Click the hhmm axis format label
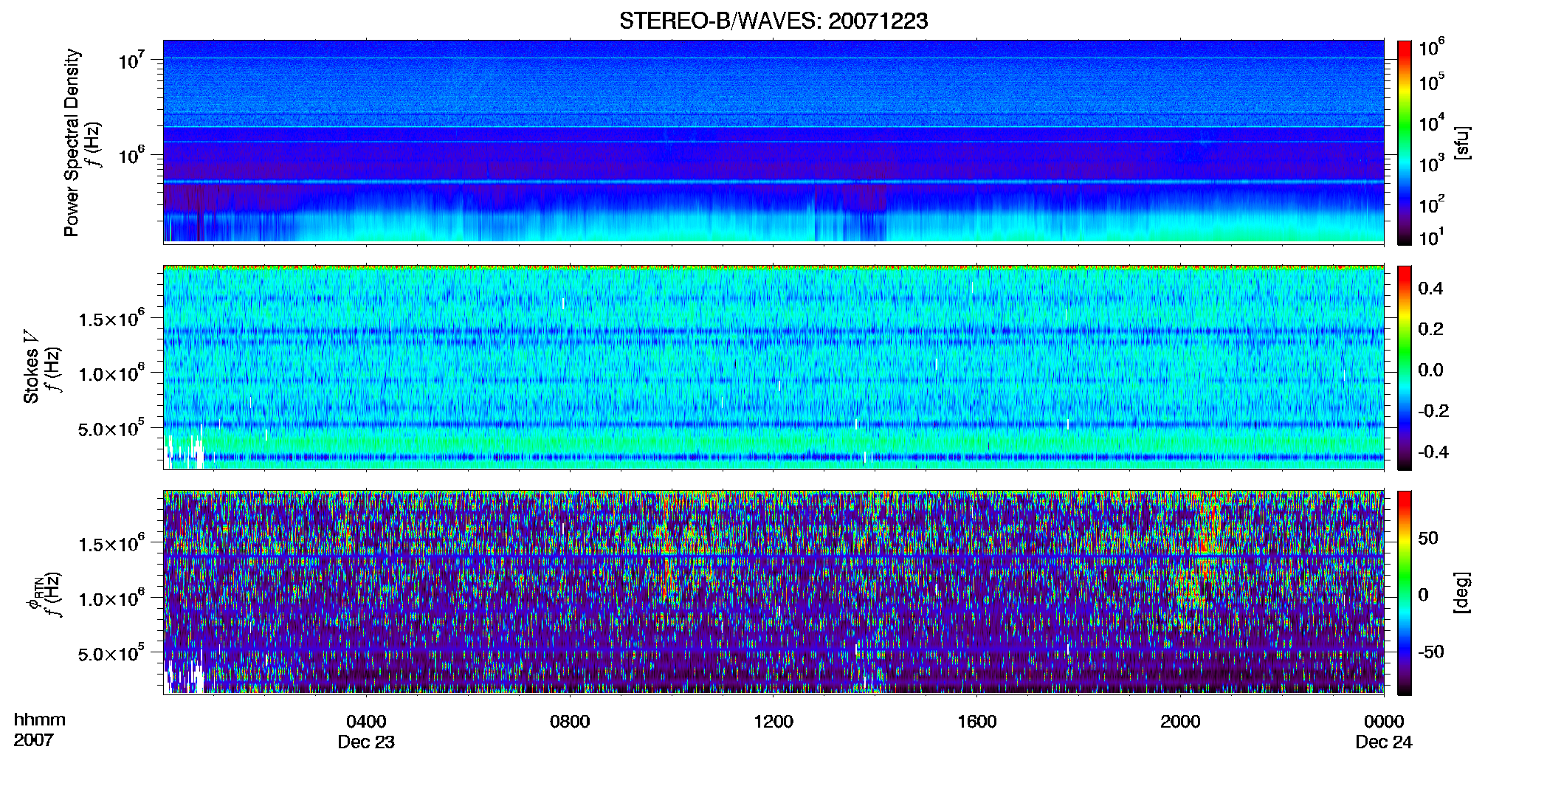Image resolution: width=1547 pixels, height=797 pixels. [x=40, y=720]
